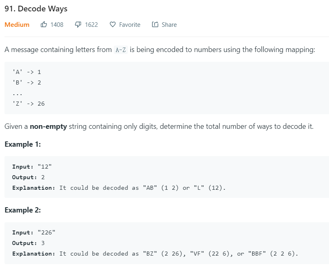Click the 'A' -> 1 mapping line
329x269 pixels.
[x=27, y=72]
